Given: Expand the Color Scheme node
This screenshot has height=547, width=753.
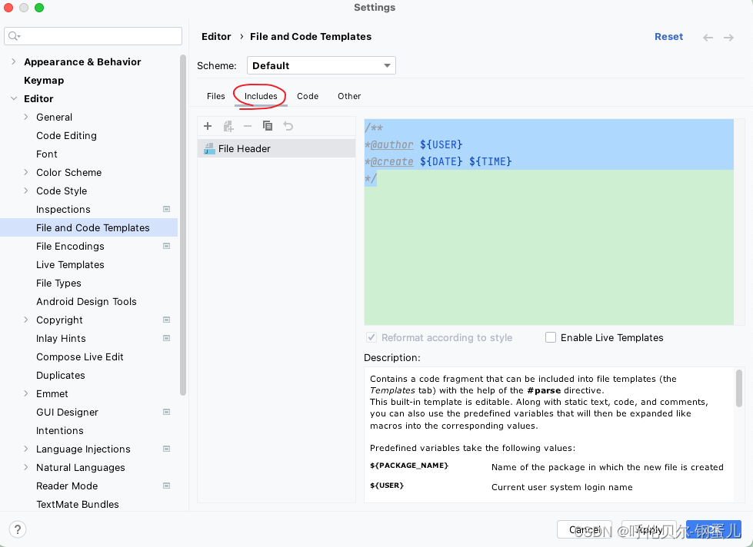Looking at the screenshot, I should [26, 172].
